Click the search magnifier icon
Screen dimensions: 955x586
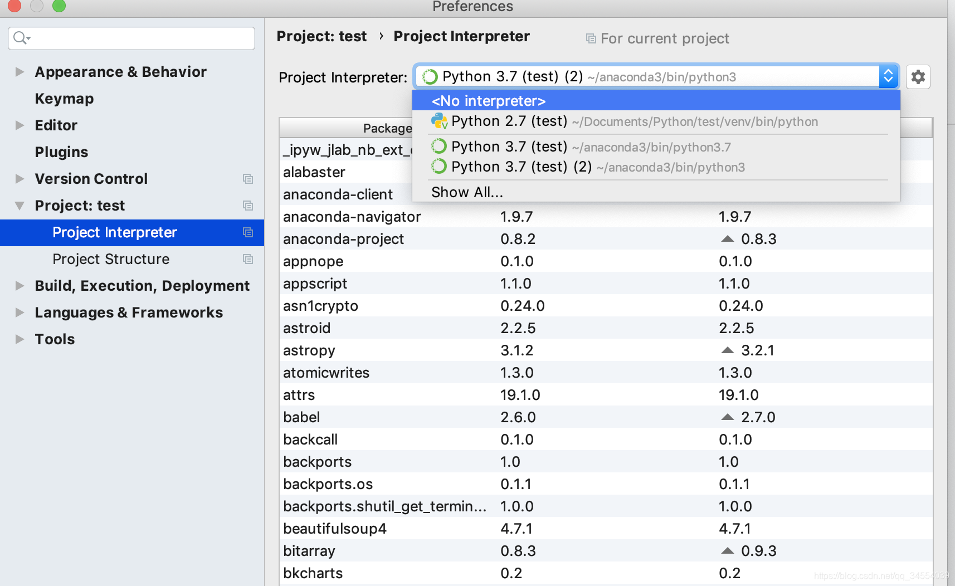point(21,38)
